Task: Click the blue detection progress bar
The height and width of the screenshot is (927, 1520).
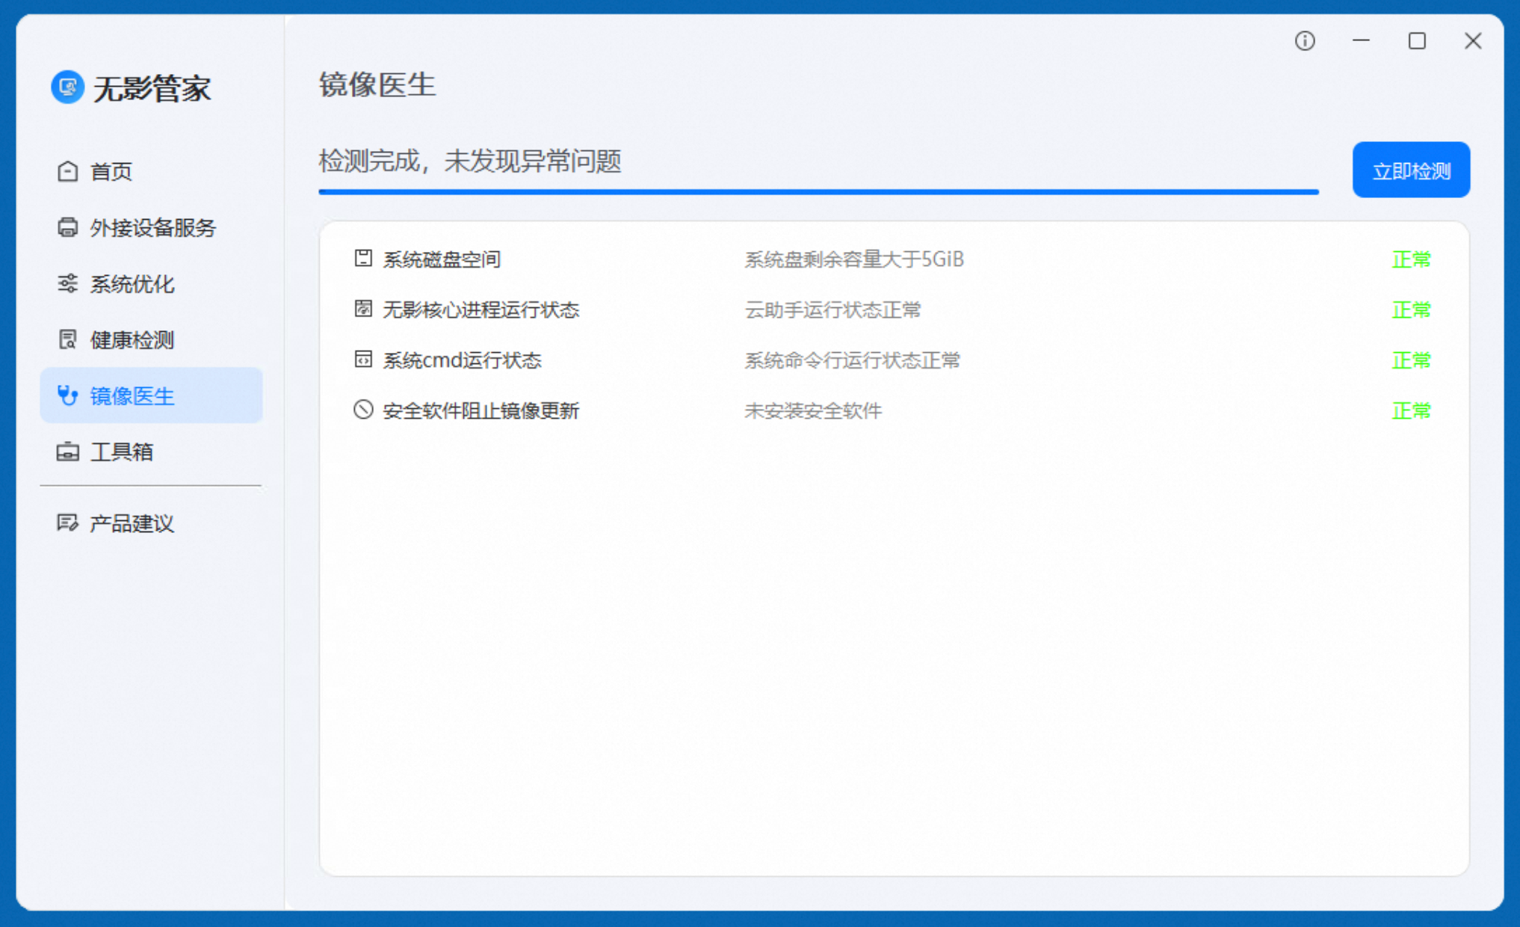Action: tap(818, 192)
